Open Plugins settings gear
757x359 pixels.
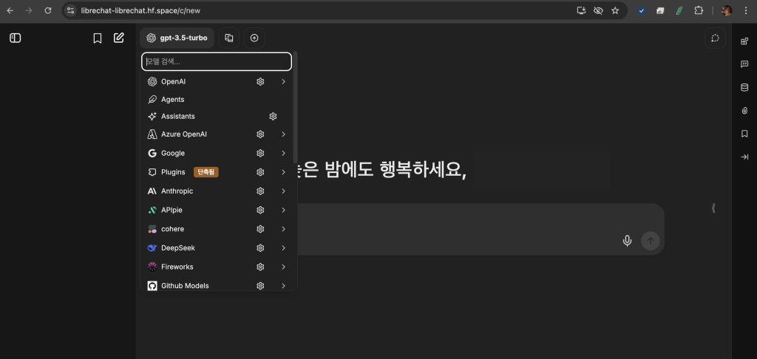tap(260, 172)
